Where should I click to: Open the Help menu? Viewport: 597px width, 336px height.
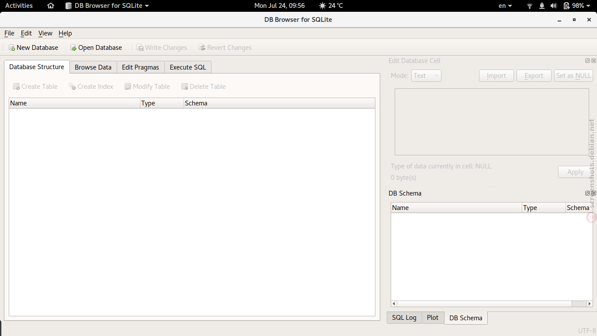click(65, 33)
